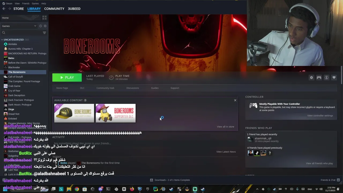Go to the STORE section
This screenshot has height=193, width=343.
(x=18, y=9)
